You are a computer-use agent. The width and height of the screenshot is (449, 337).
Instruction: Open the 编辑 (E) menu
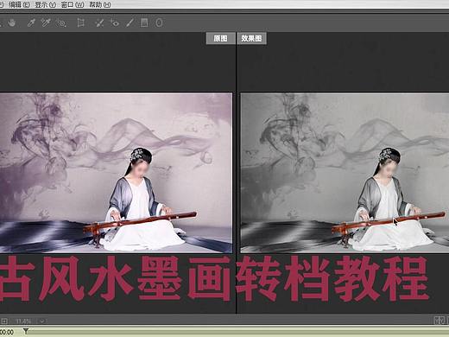[19, 4]
